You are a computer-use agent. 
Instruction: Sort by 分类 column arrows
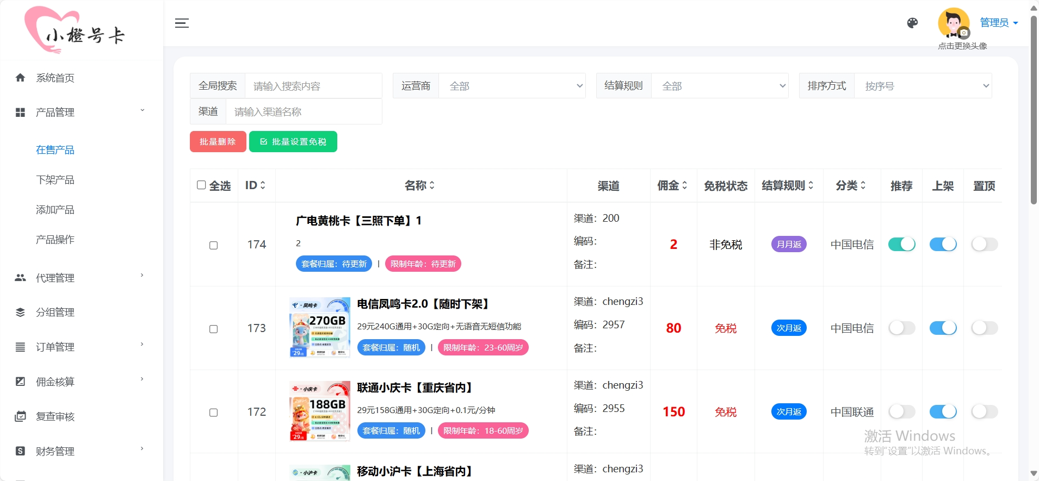tap(863, 185)
